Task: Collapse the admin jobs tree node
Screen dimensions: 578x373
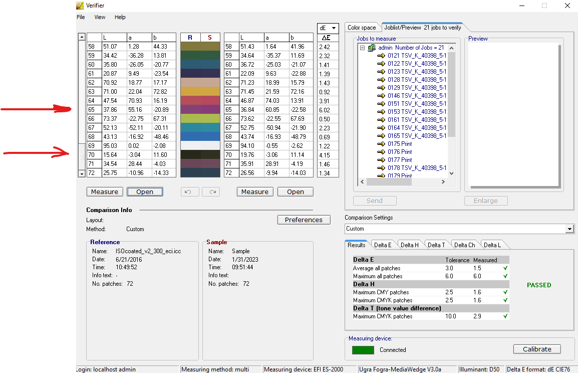Action: [362, 48]
